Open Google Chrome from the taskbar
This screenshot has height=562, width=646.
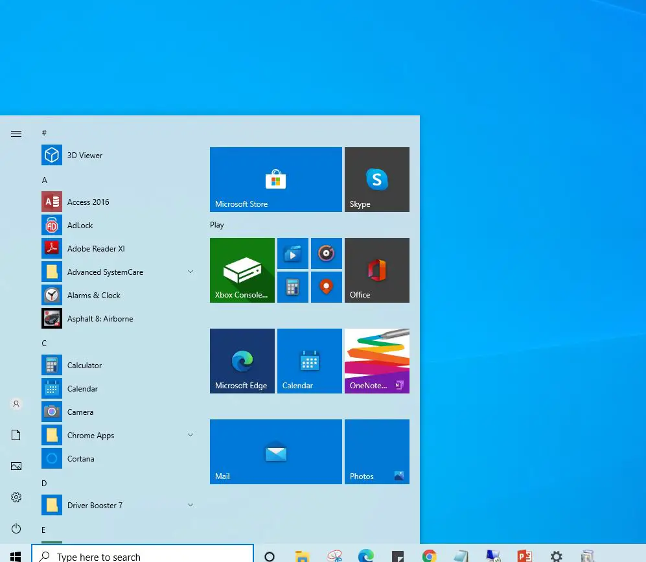[429, 556]
